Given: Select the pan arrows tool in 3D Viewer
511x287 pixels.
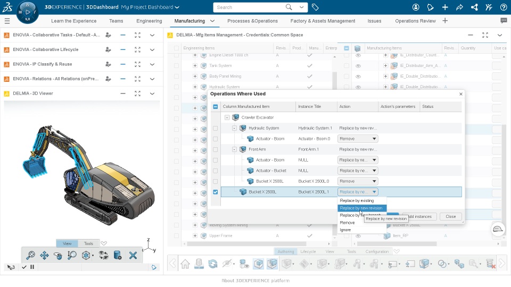Looking at the screenshot, I should [44, 256].
